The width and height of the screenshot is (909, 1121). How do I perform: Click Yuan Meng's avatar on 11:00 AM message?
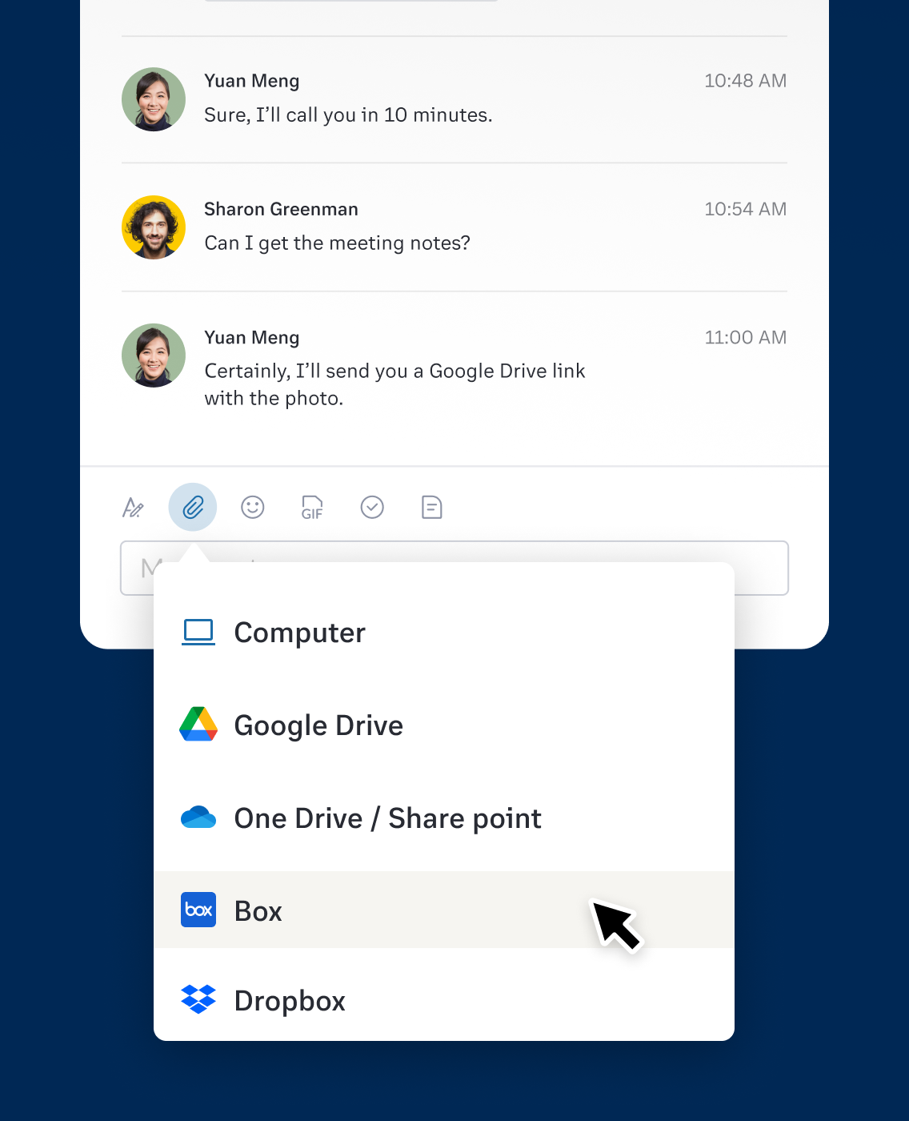(x=154, y=356)
